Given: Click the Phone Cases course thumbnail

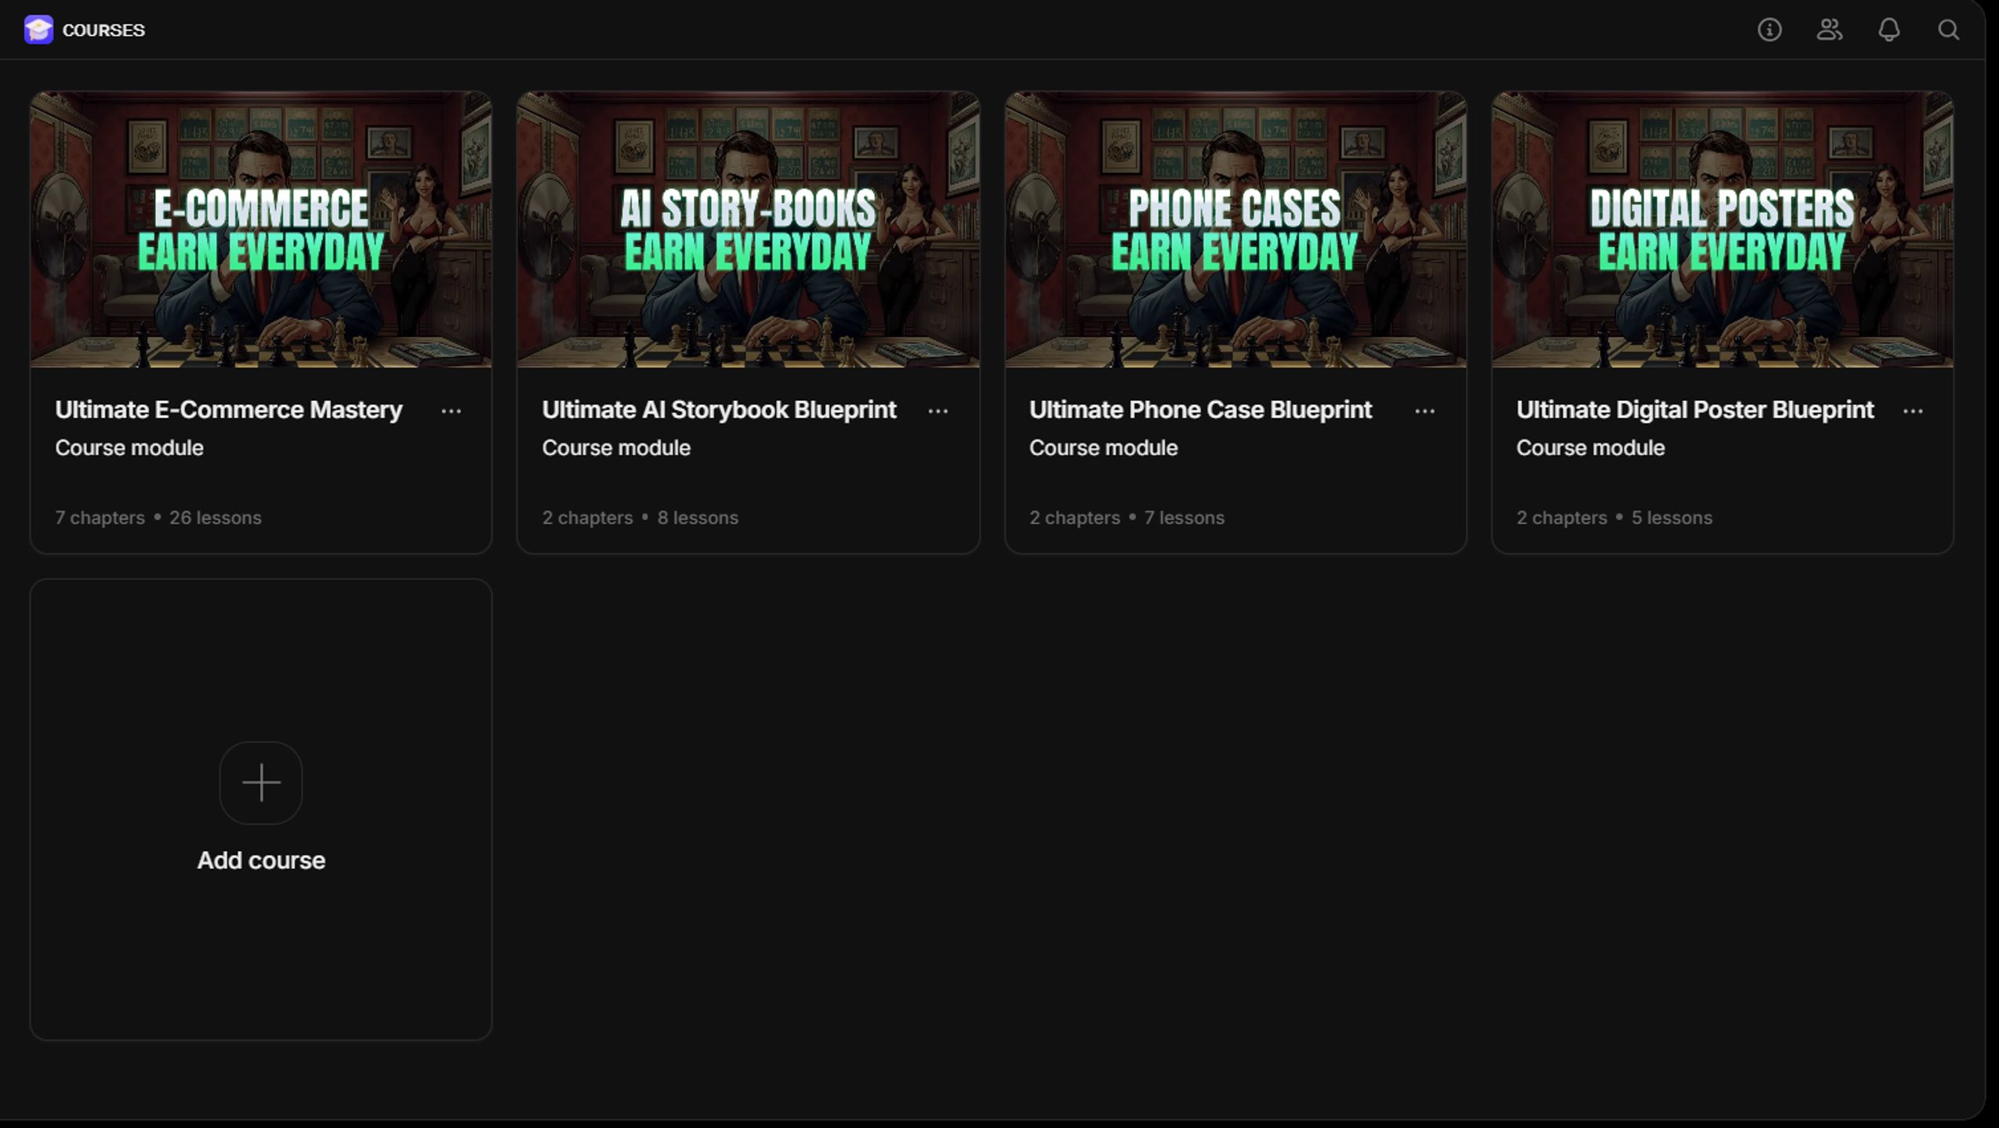Looking at the screenshot, I should (x=1235, y=230).
